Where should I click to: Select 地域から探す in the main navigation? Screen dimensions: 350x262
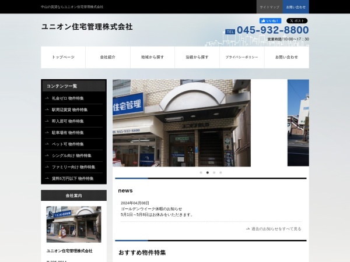pos(152,57)
